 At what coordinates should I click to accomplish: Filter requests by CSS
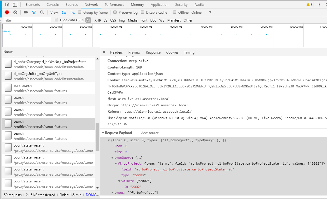(113, 20)
